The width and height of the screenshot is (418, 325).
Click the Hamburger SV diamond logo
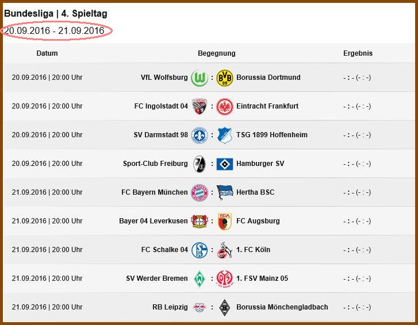point(225,164)
